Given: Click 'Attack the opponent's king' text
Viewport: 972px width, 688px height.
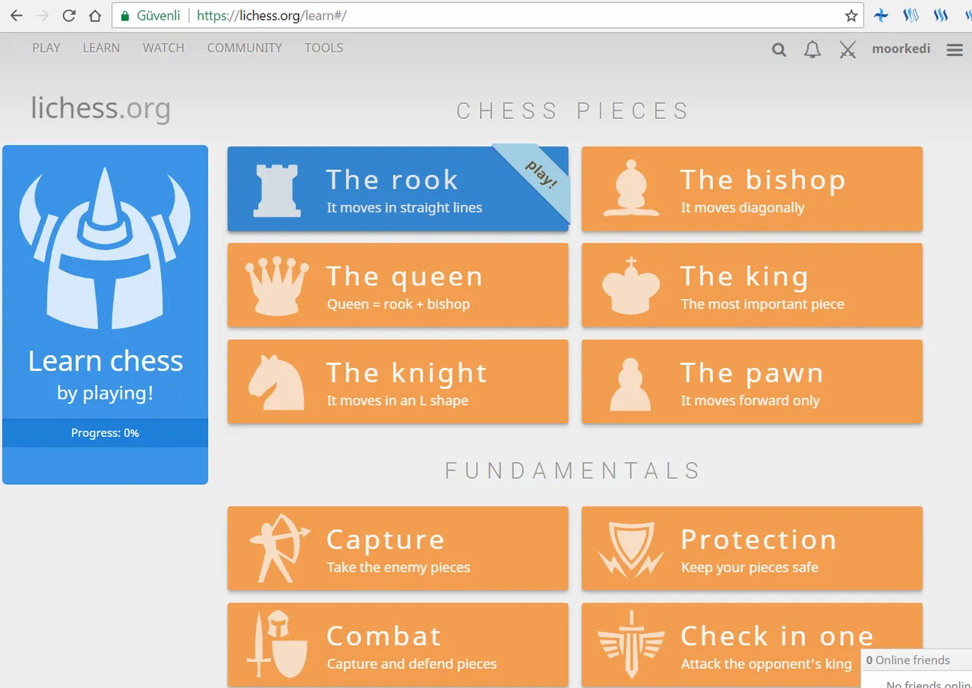Looking at the screenshot, I should [x=766, y=664].
